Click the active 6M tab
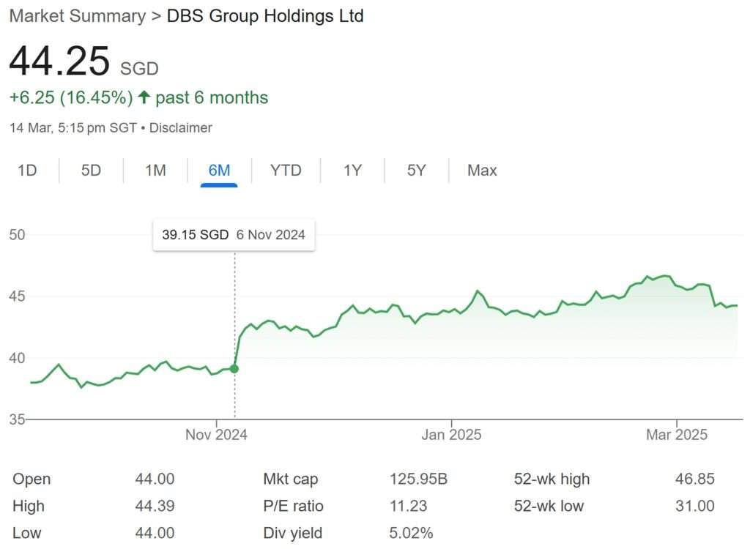 point(219,171)
